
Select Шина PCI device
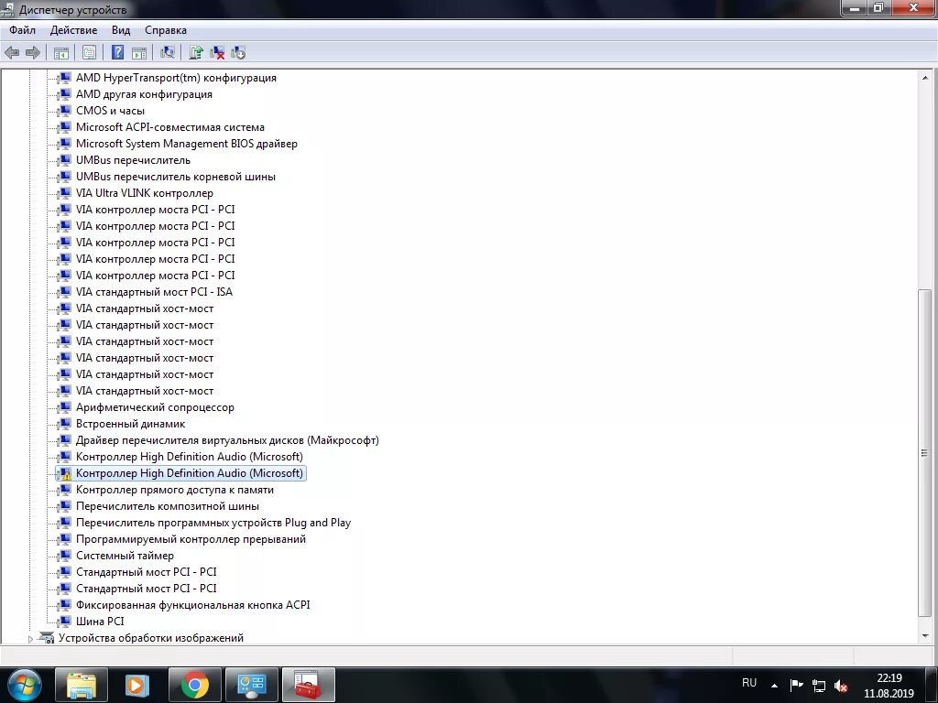tap(100, 622)
